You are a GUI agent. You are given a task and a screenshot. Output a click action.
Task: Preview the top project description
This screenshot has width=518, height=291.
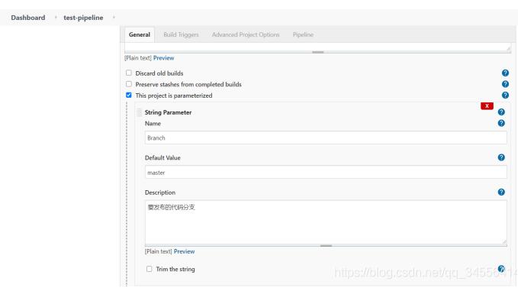pos(163,58)
